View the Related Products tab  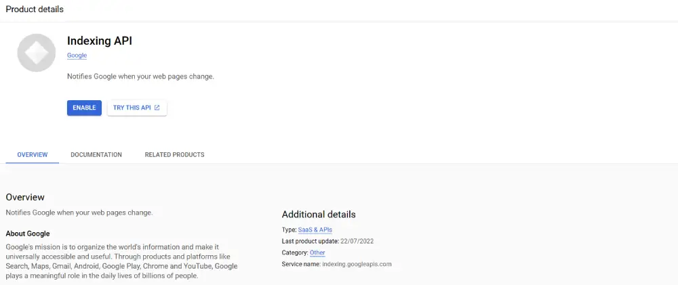pos(175,154)
